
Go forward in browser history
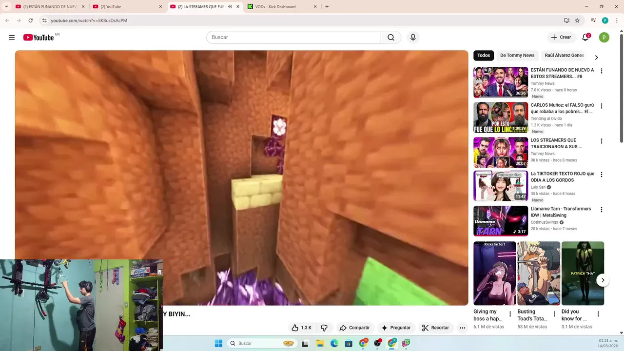19,20
